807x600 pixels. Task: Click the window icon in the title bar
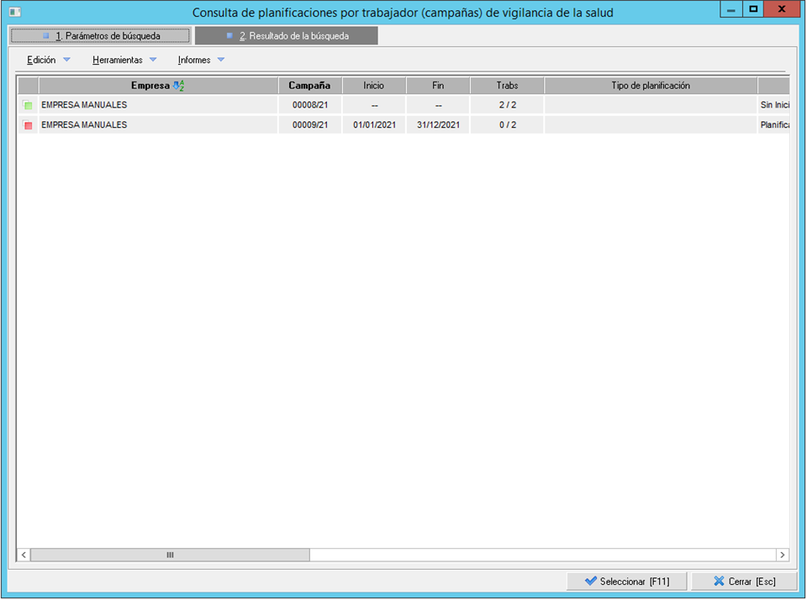point(14,12)
